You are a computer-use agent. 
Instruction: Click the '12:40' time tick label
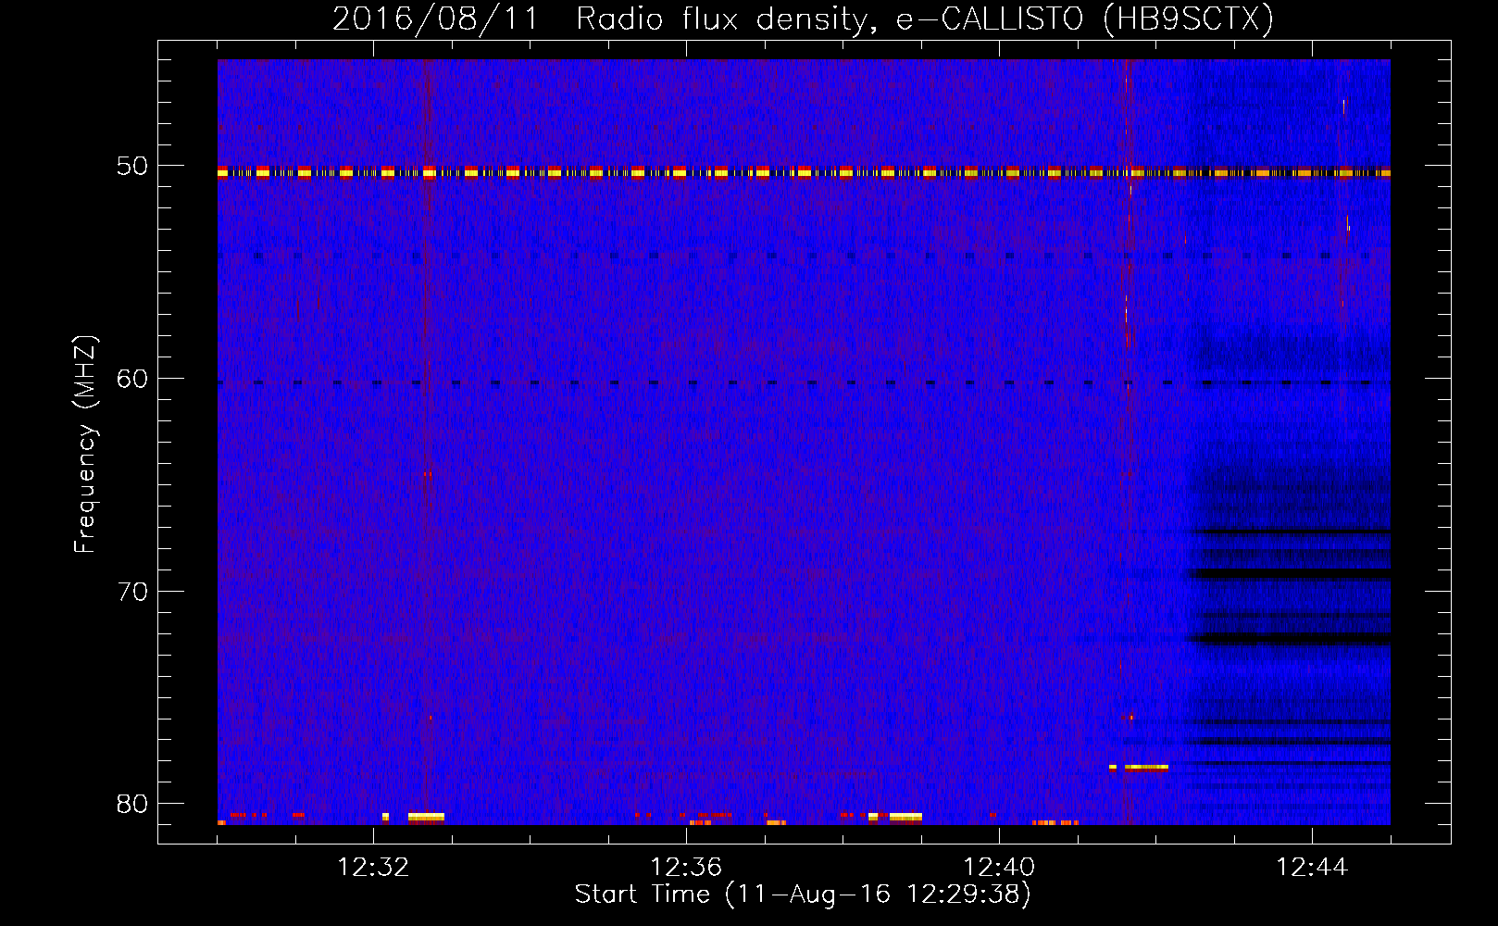click(x=999, y=867)
